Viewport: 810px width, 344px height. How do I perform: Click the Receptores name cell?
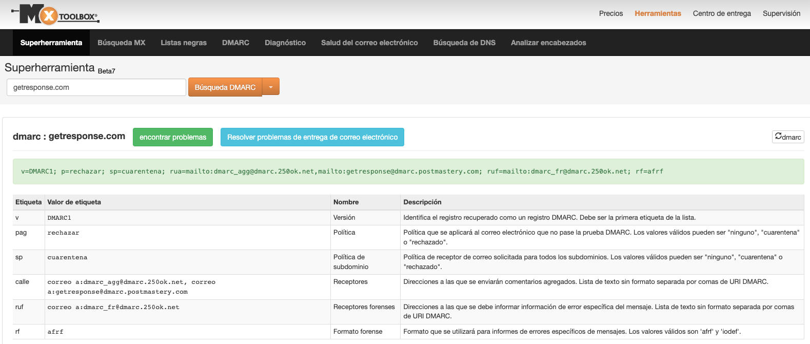pos(366,287)
